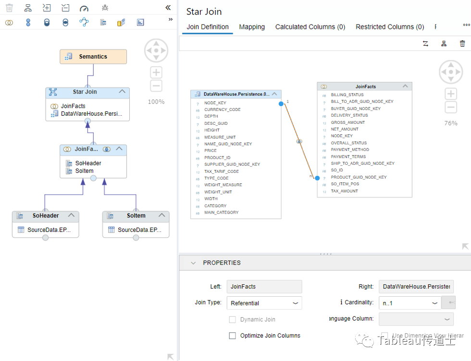471x361 pixels.
Task: Check Use Dimension View Hierarchies box
Action: 384,336
